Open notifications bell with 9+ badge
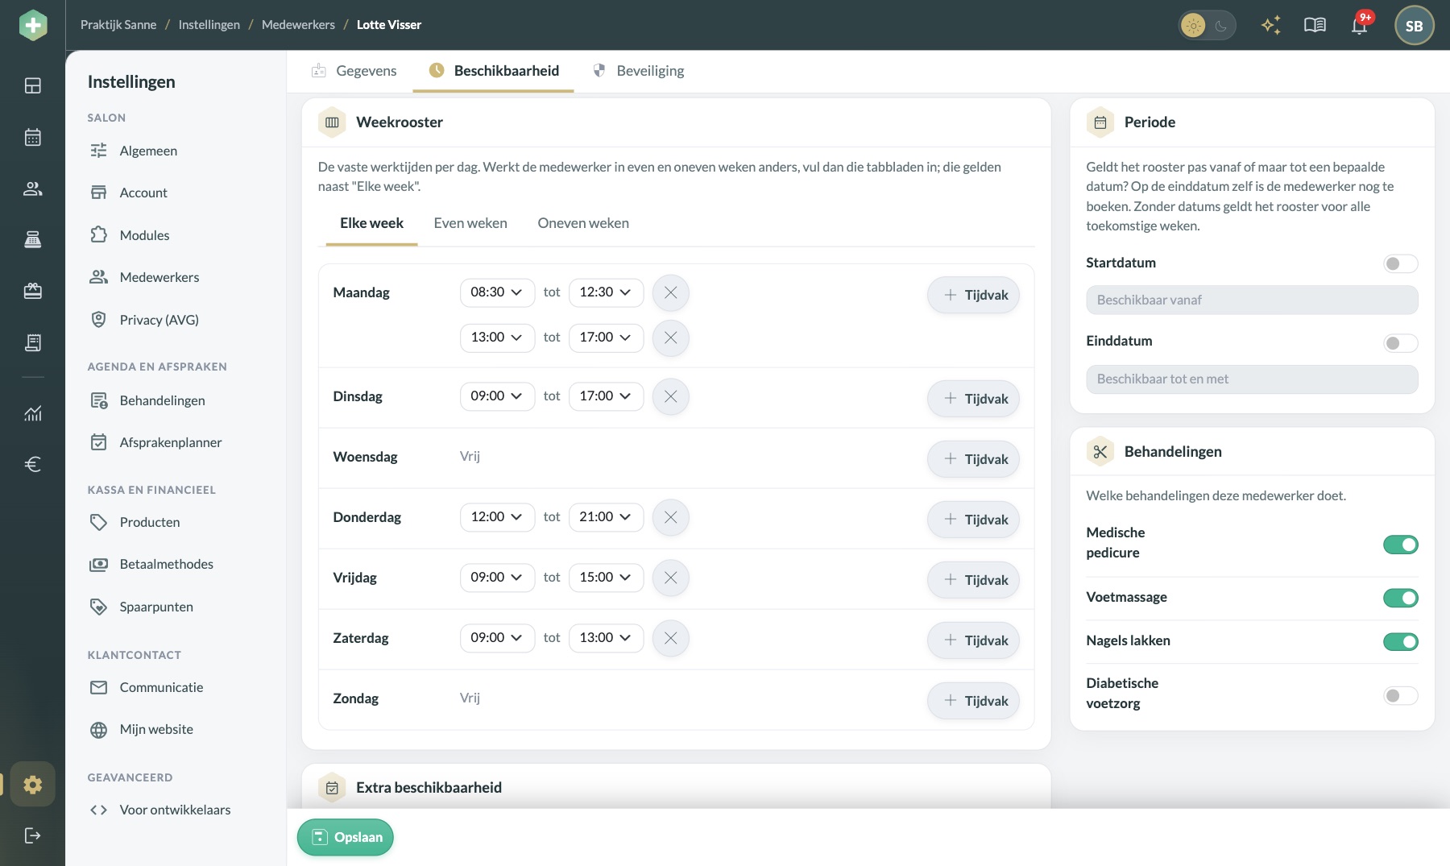The height and width of the screenshot is (866, 1450). (x=1360, y=25)
